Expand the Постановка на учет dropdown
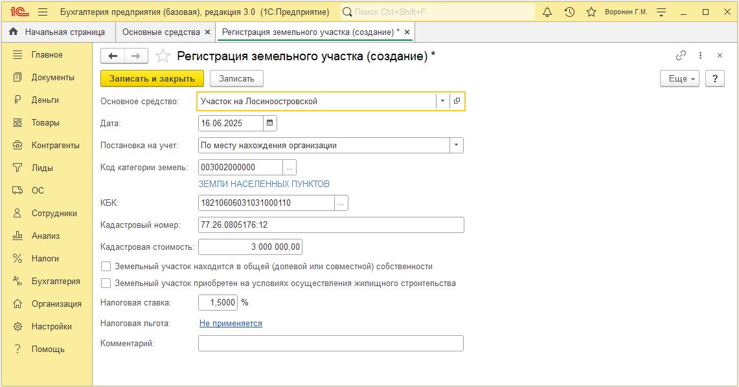The image size is (739, 387). pyautogui.click(x=456, y=145)
